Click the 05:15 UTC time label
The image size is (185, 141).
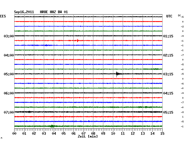(168, 112)
